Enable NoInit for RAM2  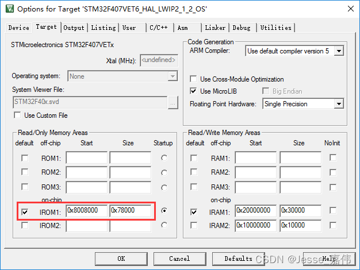[x=333, y=172]
